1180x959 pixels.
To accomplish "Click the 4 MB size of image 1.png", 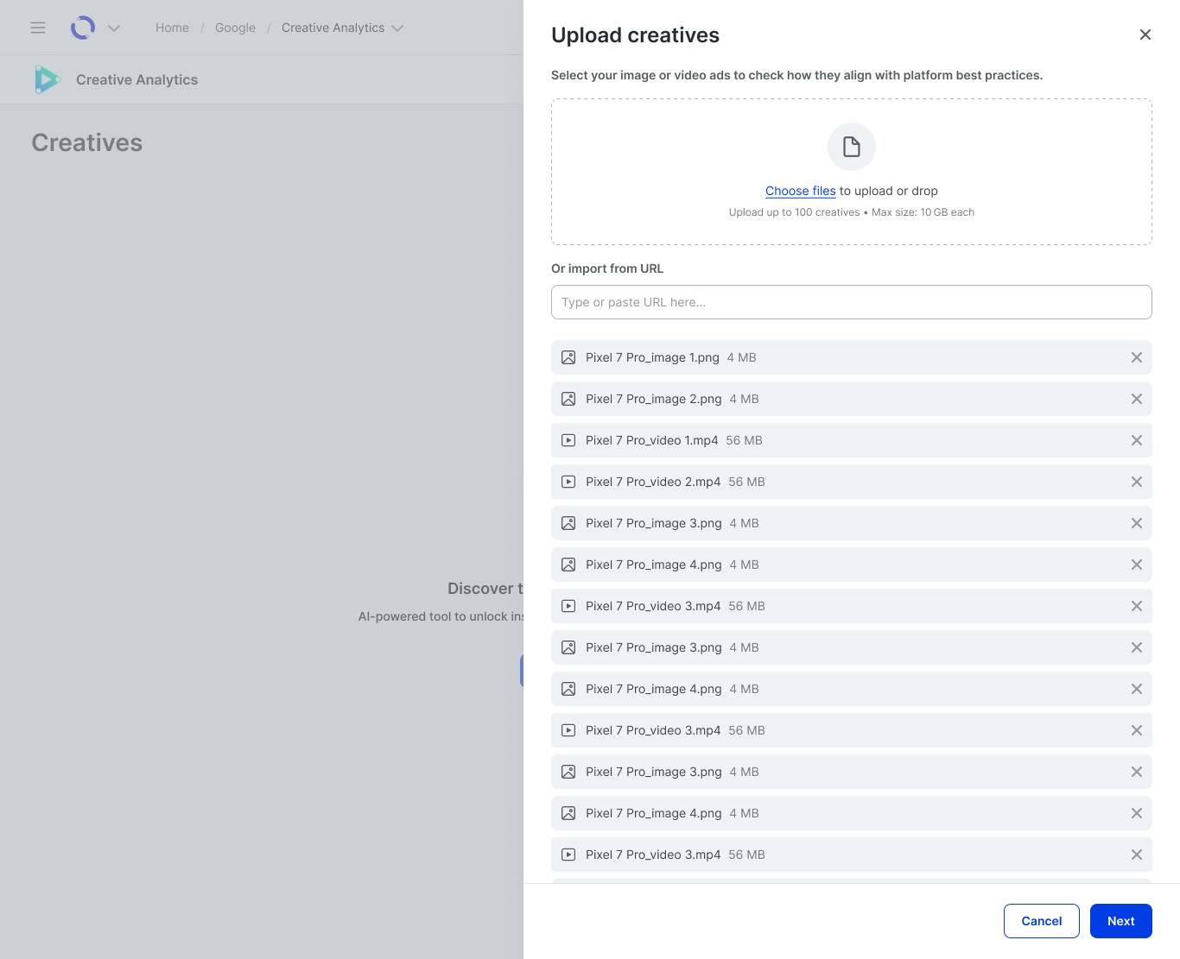I will (x=741, y=357).
